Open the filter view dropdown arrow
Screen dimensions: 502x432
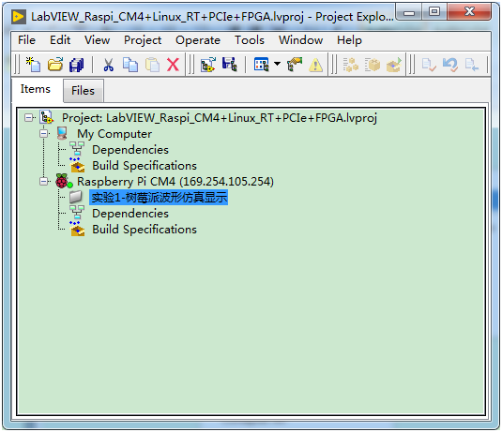277,64
